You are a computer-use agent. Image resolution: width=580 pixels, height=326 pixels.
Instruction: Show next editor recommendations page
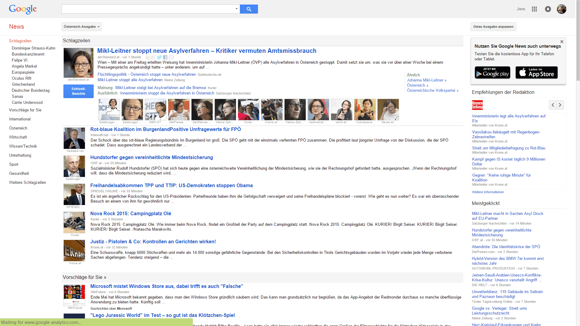560,105
